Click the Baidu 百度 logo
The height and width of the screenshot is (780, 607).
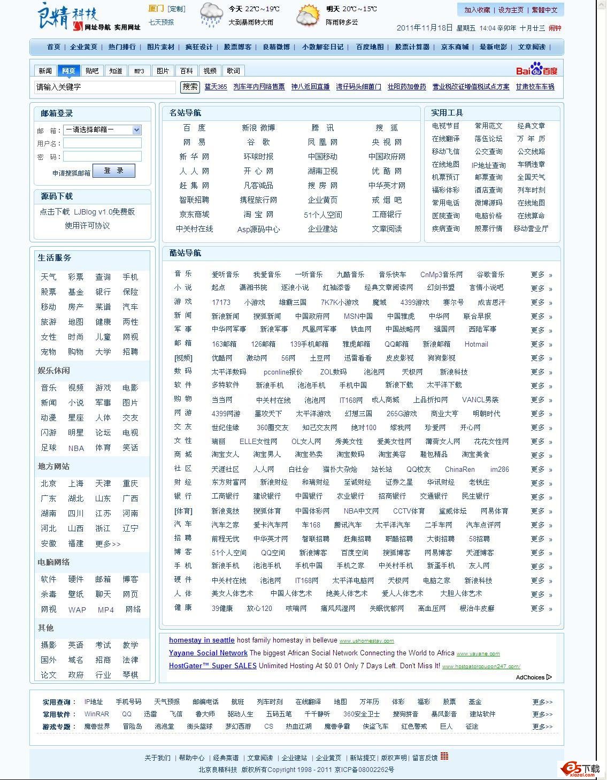coord(536,70)
